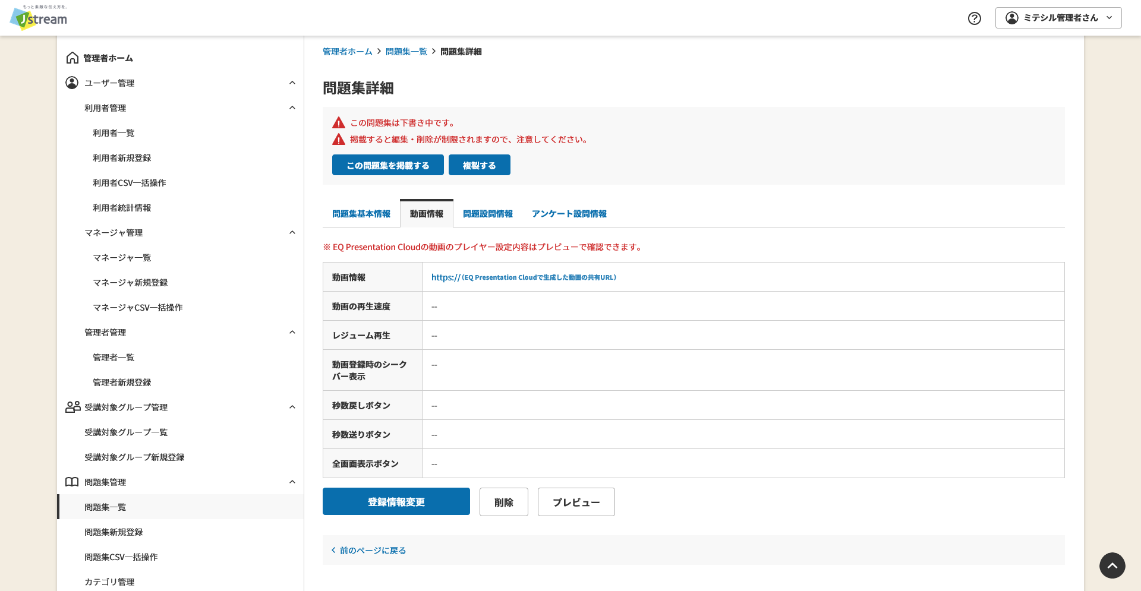Collapse the ユーザー管理 section chevron
The width and height of the screenshot is (1141, 591).
[292, 83]
